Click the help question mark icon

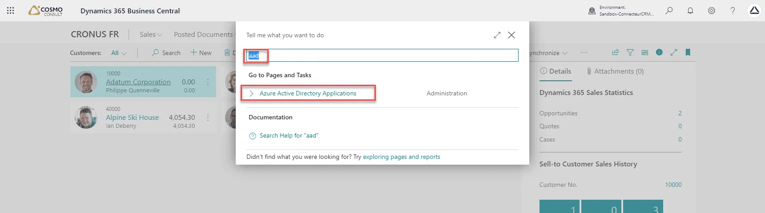tap(733, 11)
